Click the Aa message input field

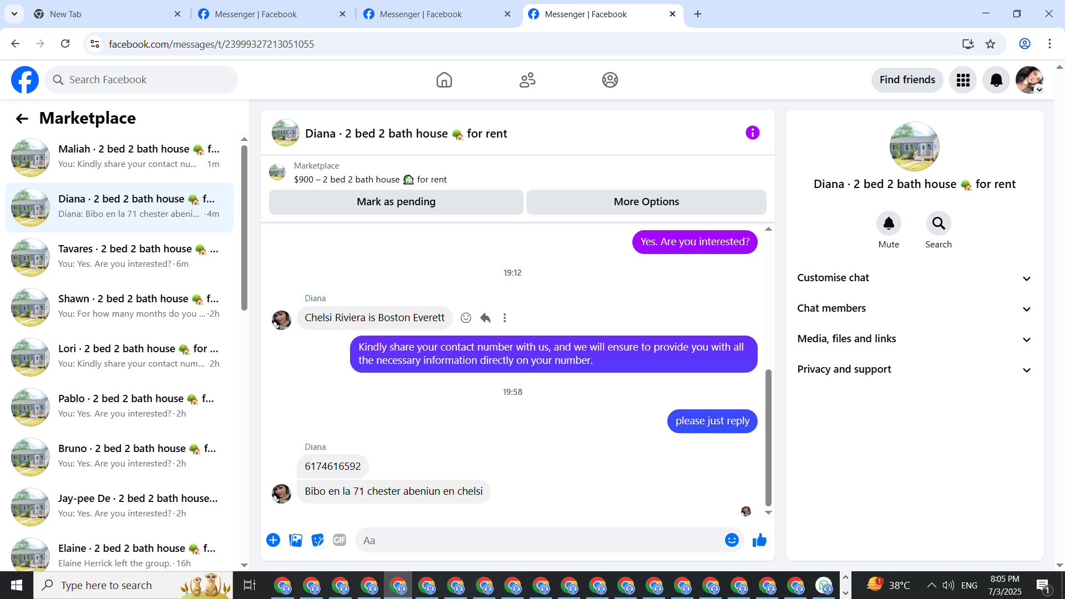click(x=538, y=540)
